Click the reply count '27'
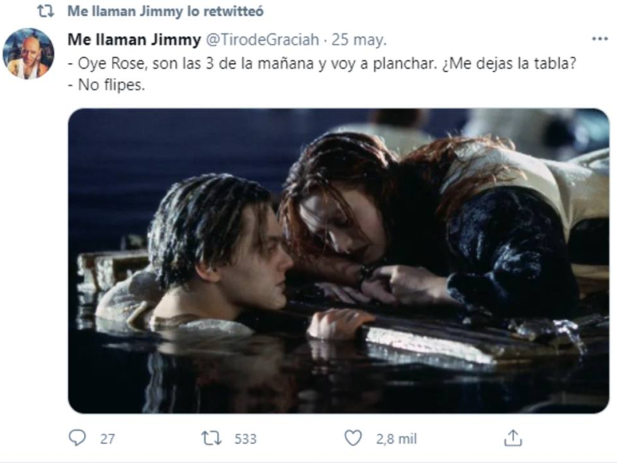This screenshot has height=463, width=617. 107,438
